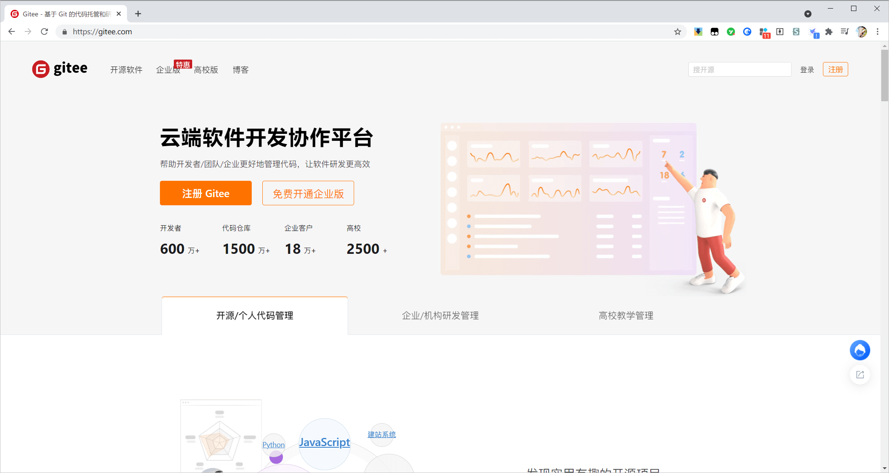
Task: Click the 云端软件开发协作平台 headline
Action: click(x=266, y=138)
